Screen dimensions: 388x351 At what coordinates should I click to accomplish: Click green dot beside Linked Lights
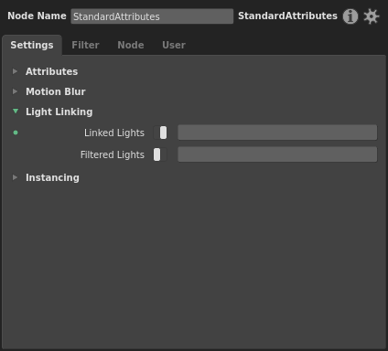[16, 133]
